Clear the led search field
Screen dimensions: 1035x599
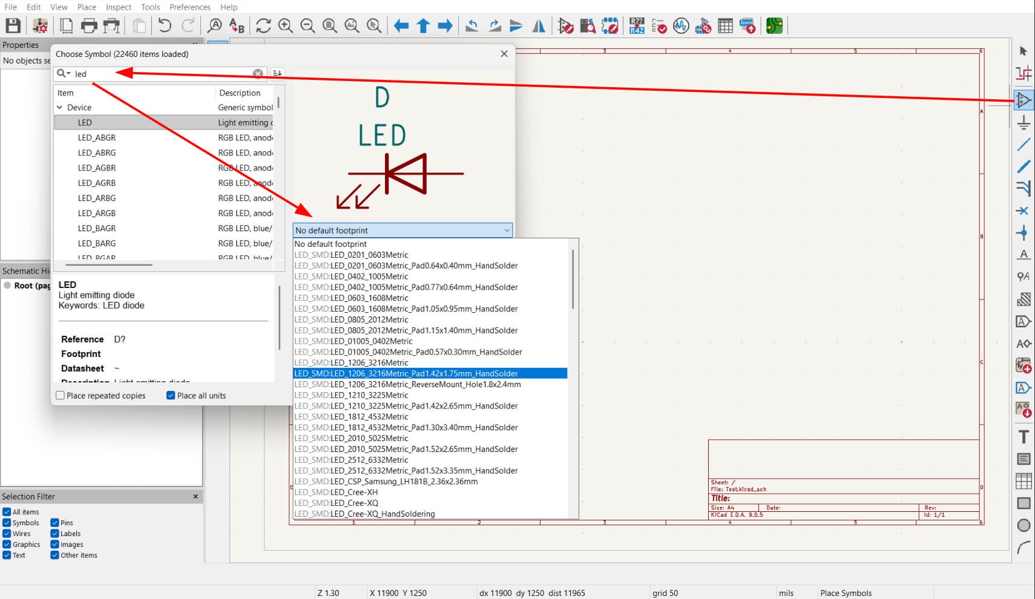[258, 73]
